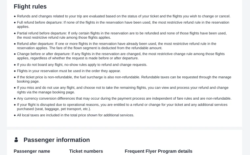
Task: Click 'Change before or after departure' rule
Action: click(x=121, y=56)
